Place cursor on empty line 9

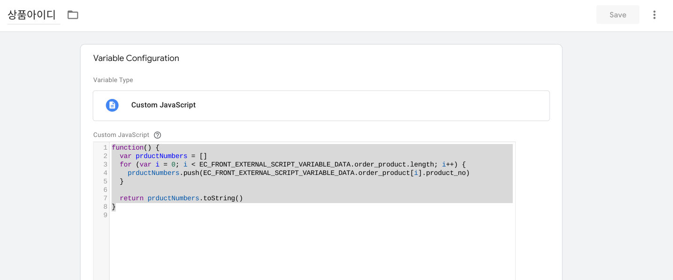tap(312, 215)
